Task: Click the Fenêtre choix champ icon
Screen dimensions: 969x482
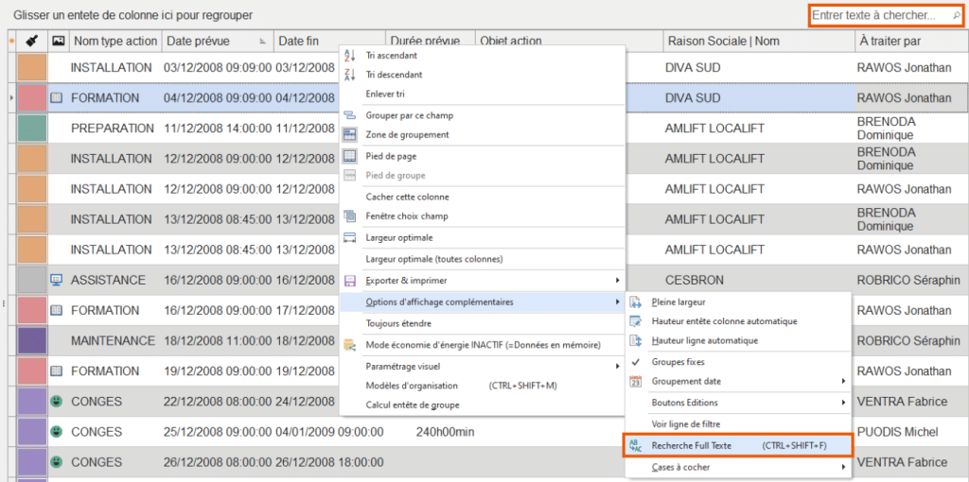Action: pyautogui.click(x=349, y=216)
